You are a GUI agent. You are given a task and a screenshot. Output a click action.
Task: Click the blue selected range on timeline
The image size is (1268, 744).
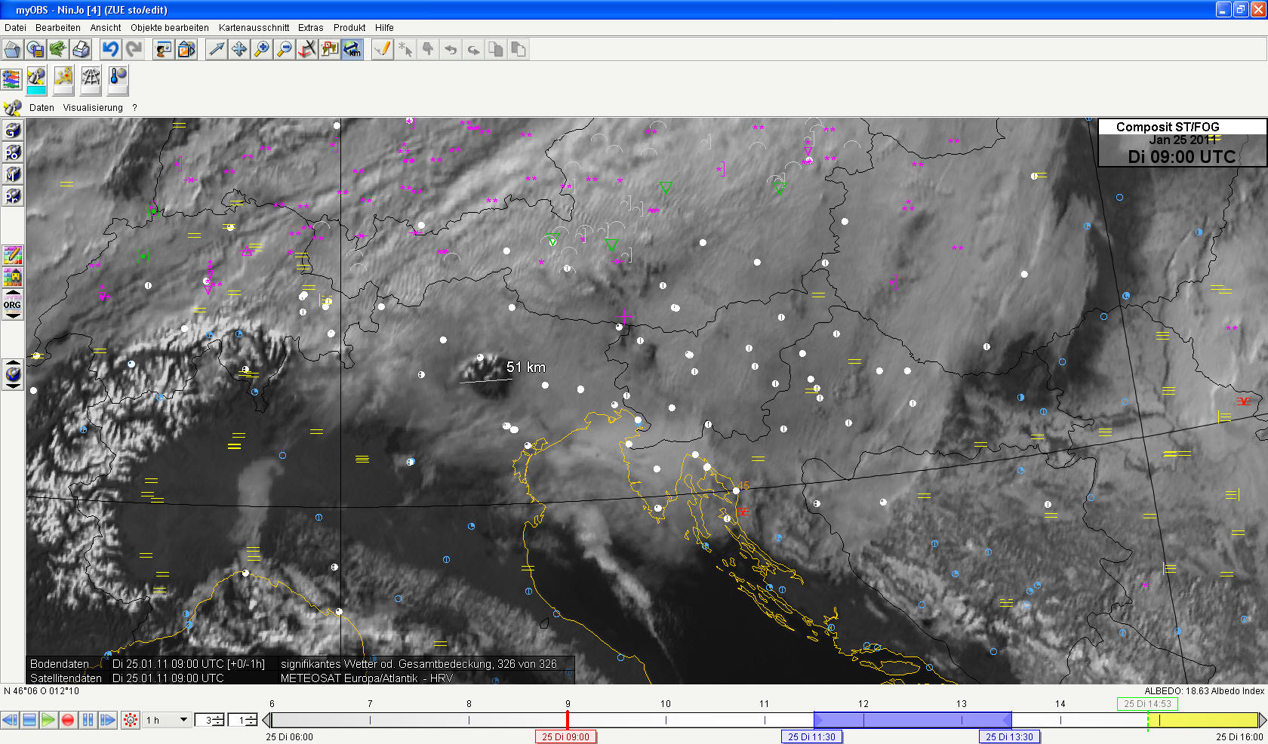(x=913, y=720)
